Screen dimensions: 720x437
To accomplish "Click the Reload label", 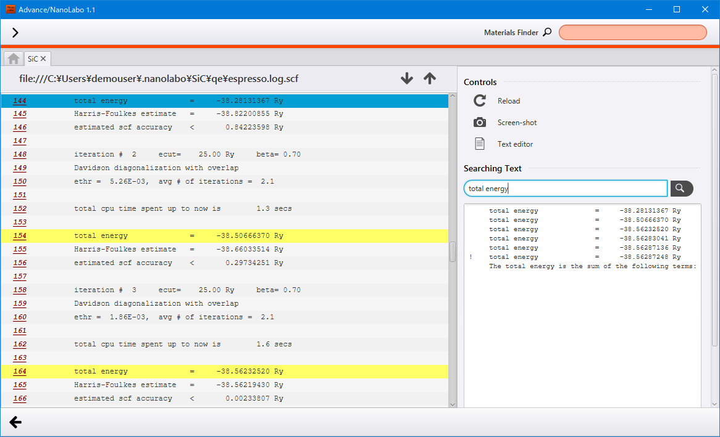I will click(x=509, y=101).
